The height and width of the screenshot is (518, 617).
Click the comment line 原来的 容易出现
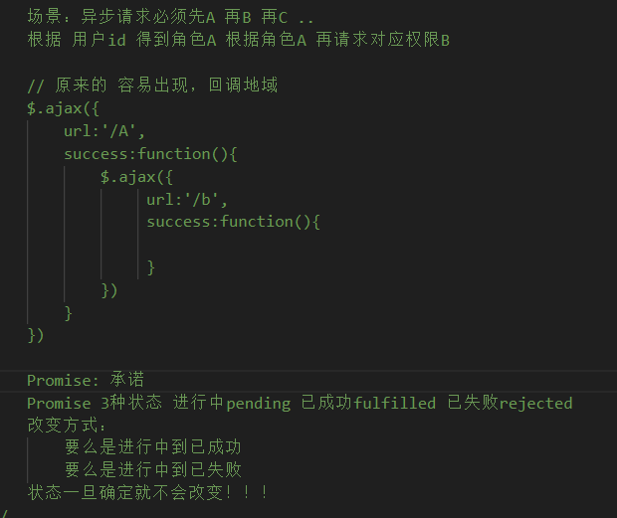click(152, 85)
